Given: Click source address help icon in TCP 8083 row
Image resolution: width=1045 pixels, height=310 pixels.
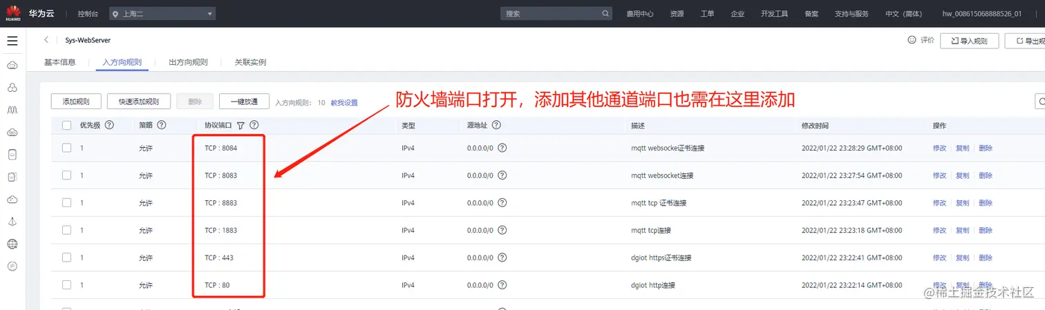Looking at the screenshot, I should click(x=502, y=175).
